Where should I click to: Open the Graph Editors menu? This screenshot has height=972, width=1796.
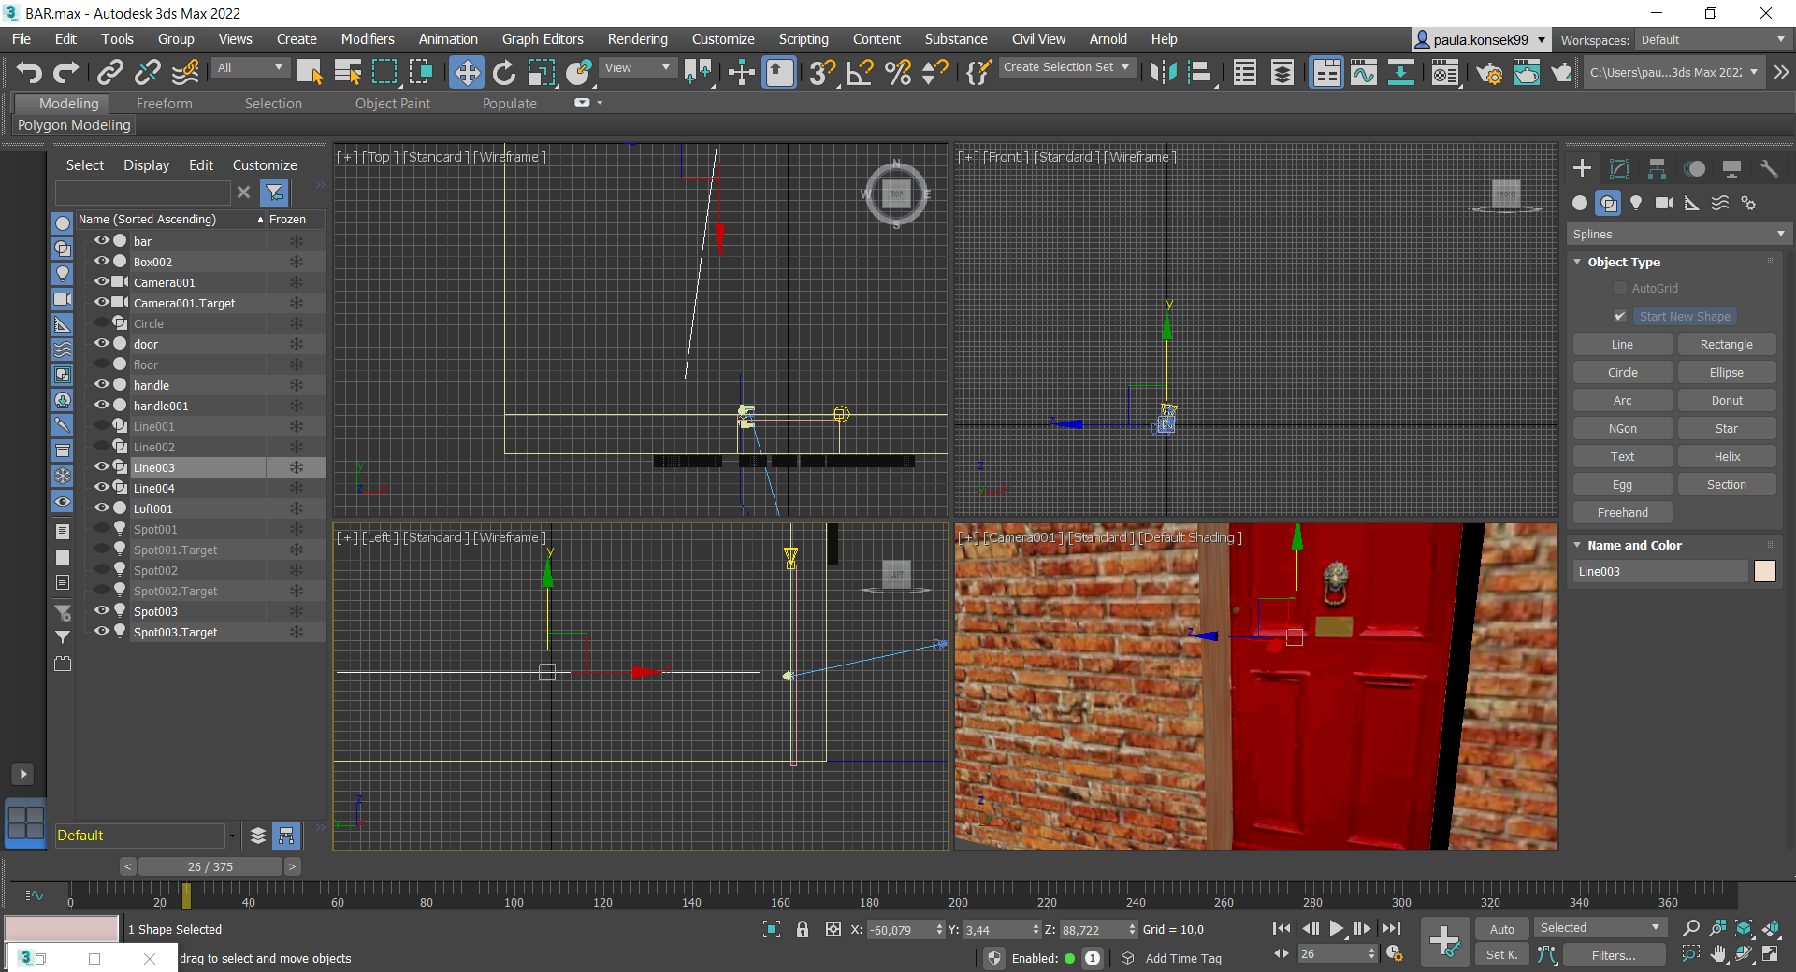point(543,39)
